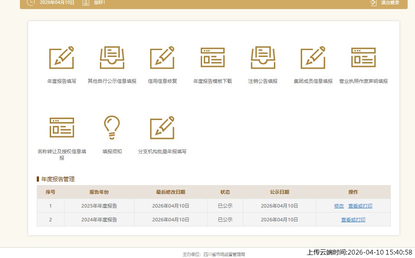Image resolution: width=415 pixels, height=258 pixels.
Task: Click 年度报告模板下载 icon to download template
Action: point(212,57)
